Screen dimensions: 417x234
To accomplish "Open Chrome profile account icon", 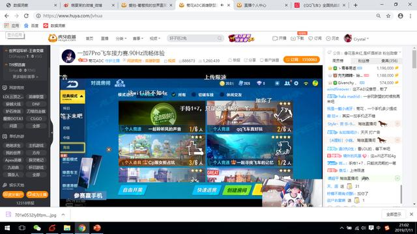I will (401, 16).
